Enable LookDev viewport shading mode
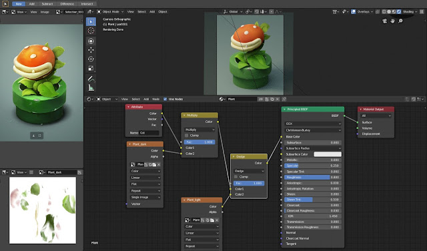Screen dimensions: 427x251 coord(394,12)
